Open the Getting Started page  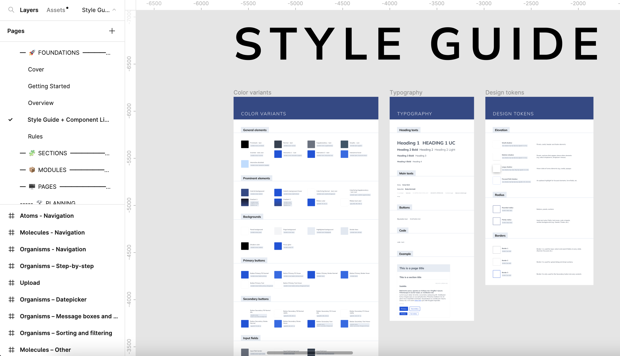tap(49, 86)
